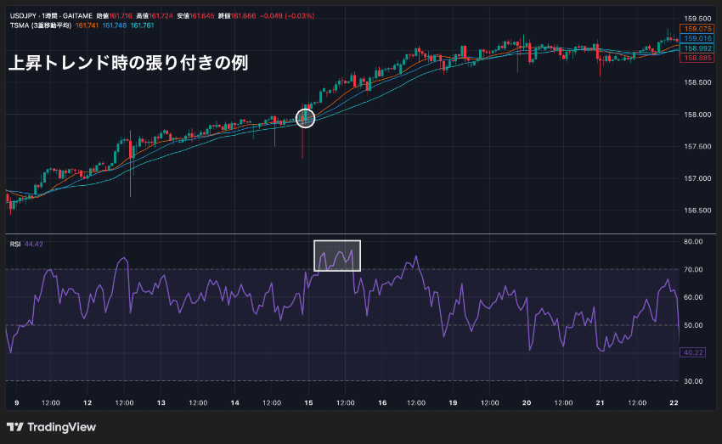722x444 pixels.
Task: Select the RSI indicator legend label
Action: tap(15, 244)
